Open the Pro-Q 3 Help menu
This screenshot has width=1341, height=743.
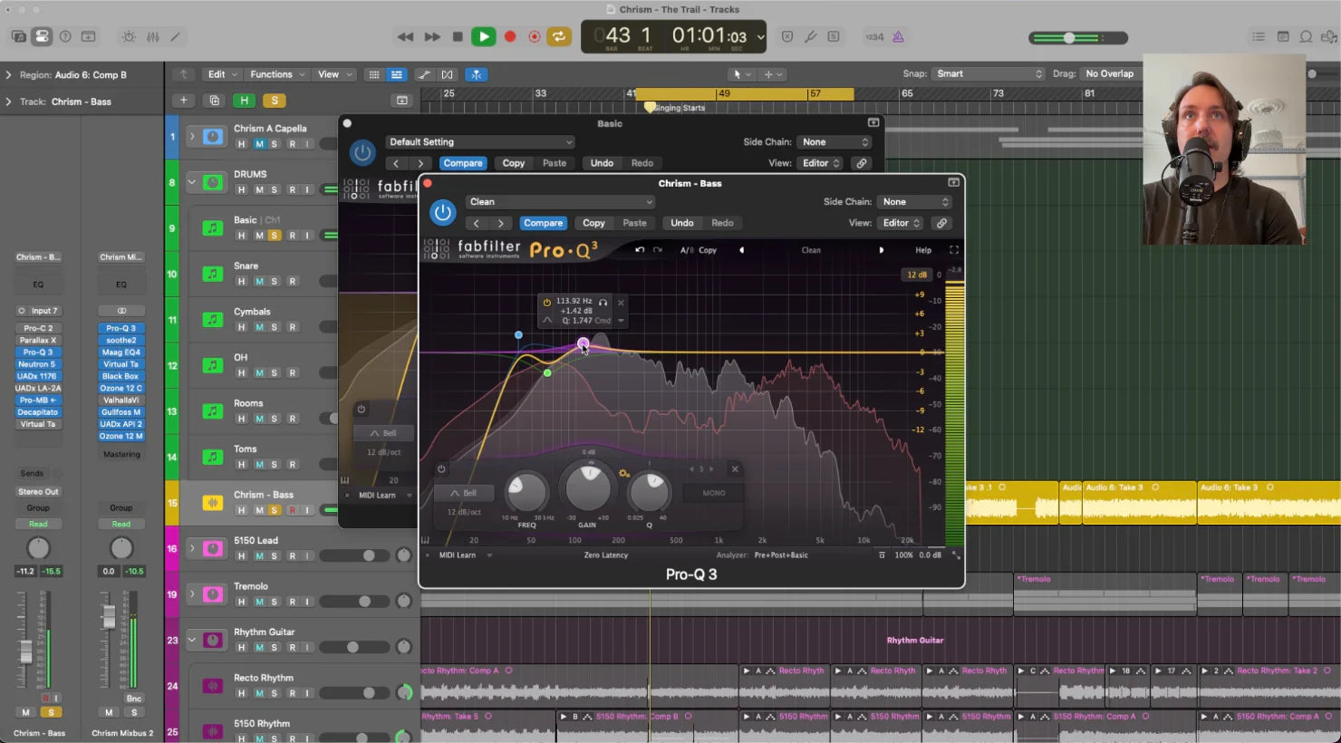pos(923,250)
